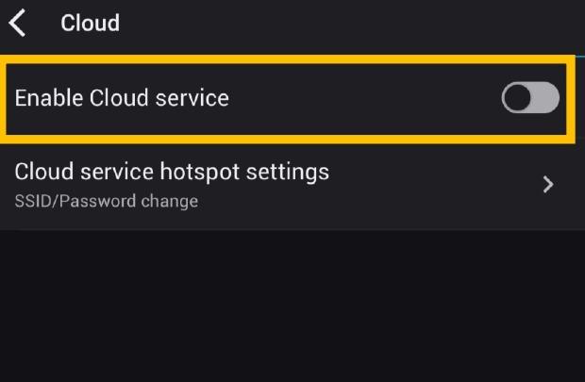Expand Cloud service hotspot settings via chevron
The height and width of the screenshot is (382, 585).
tap(548, 185)
